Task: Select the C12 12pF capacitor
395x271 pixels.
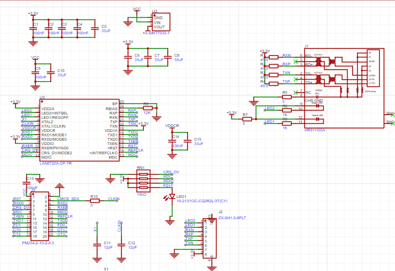Action: [121, 245]
